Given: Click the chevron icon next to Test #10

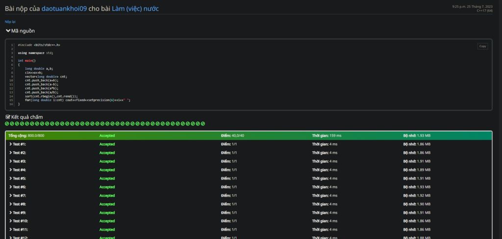Looking at the screenshot, I should point(10,221).
